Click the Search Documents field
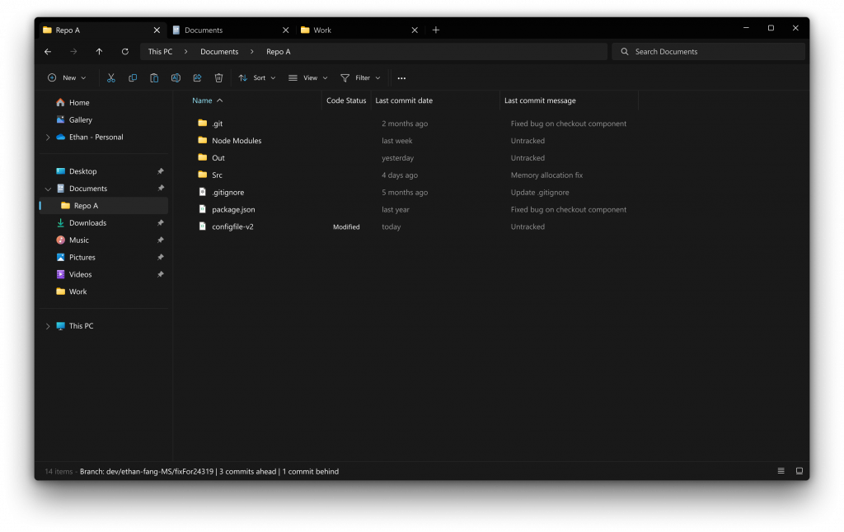 pos(708,52)
